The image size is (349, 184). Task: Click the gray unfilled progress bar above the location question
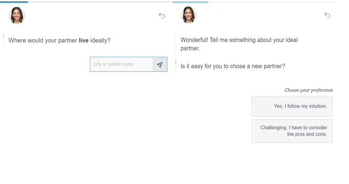(97, 2)
